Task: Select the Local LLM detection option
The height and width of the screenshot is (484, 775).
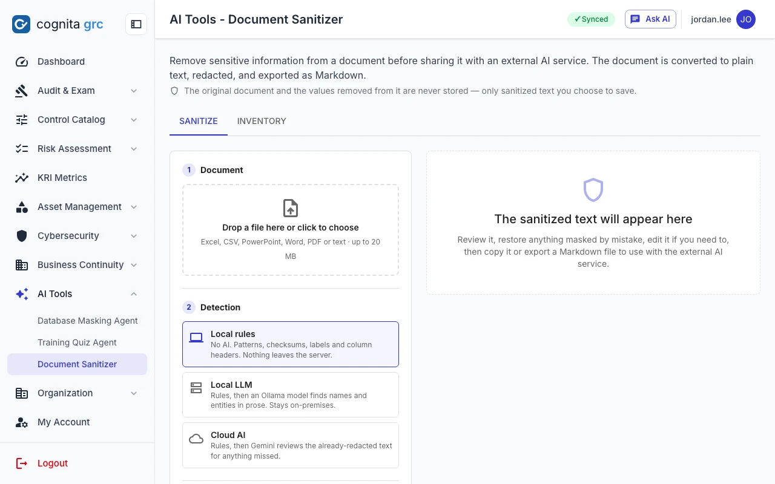Action: tap(291, 394)
